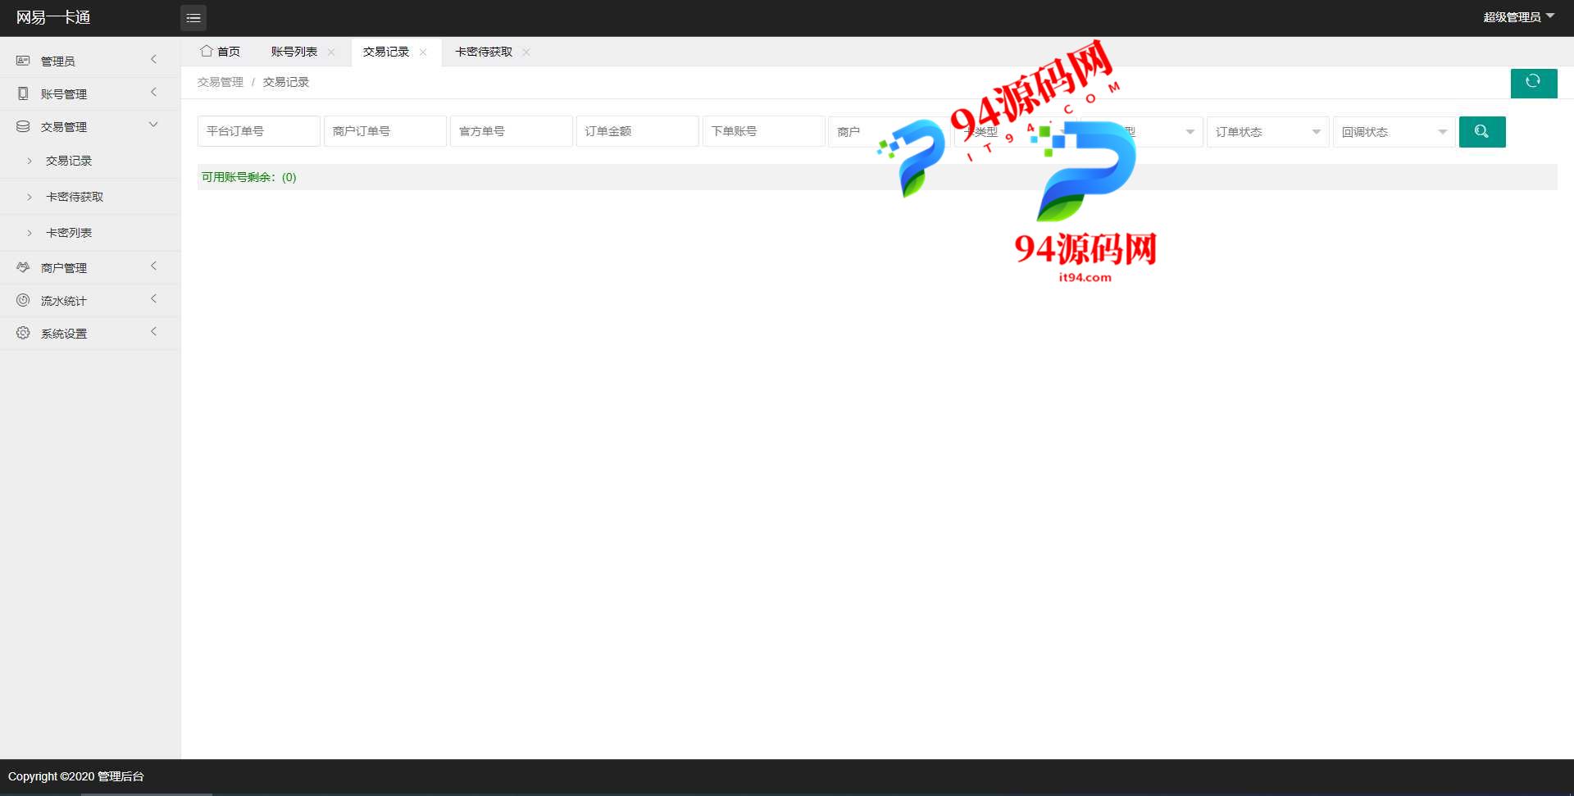This screenshot has width=1574, height=796.
Task: Click the 流水统计 sidebar icon
Action: point(23,300)
